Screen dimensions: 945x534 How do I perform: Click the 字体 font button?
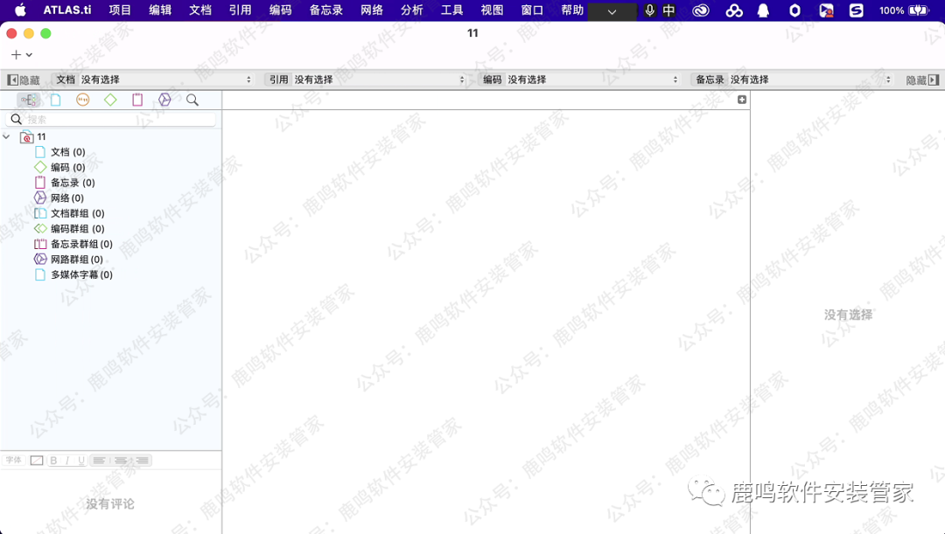coord(14,461)
